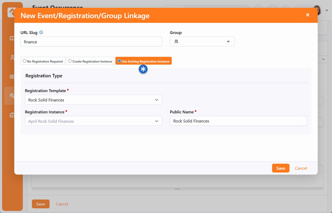Click the blue asterisk marker badge
Image resolution: width=332 pixels, height=213 pixels.
(x=143, y=69)
